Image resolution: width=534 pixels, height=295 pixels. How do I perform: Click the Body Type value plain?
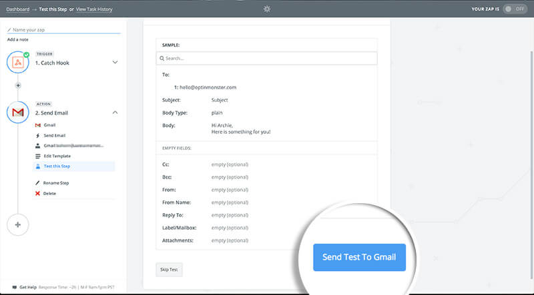(217, 113)
